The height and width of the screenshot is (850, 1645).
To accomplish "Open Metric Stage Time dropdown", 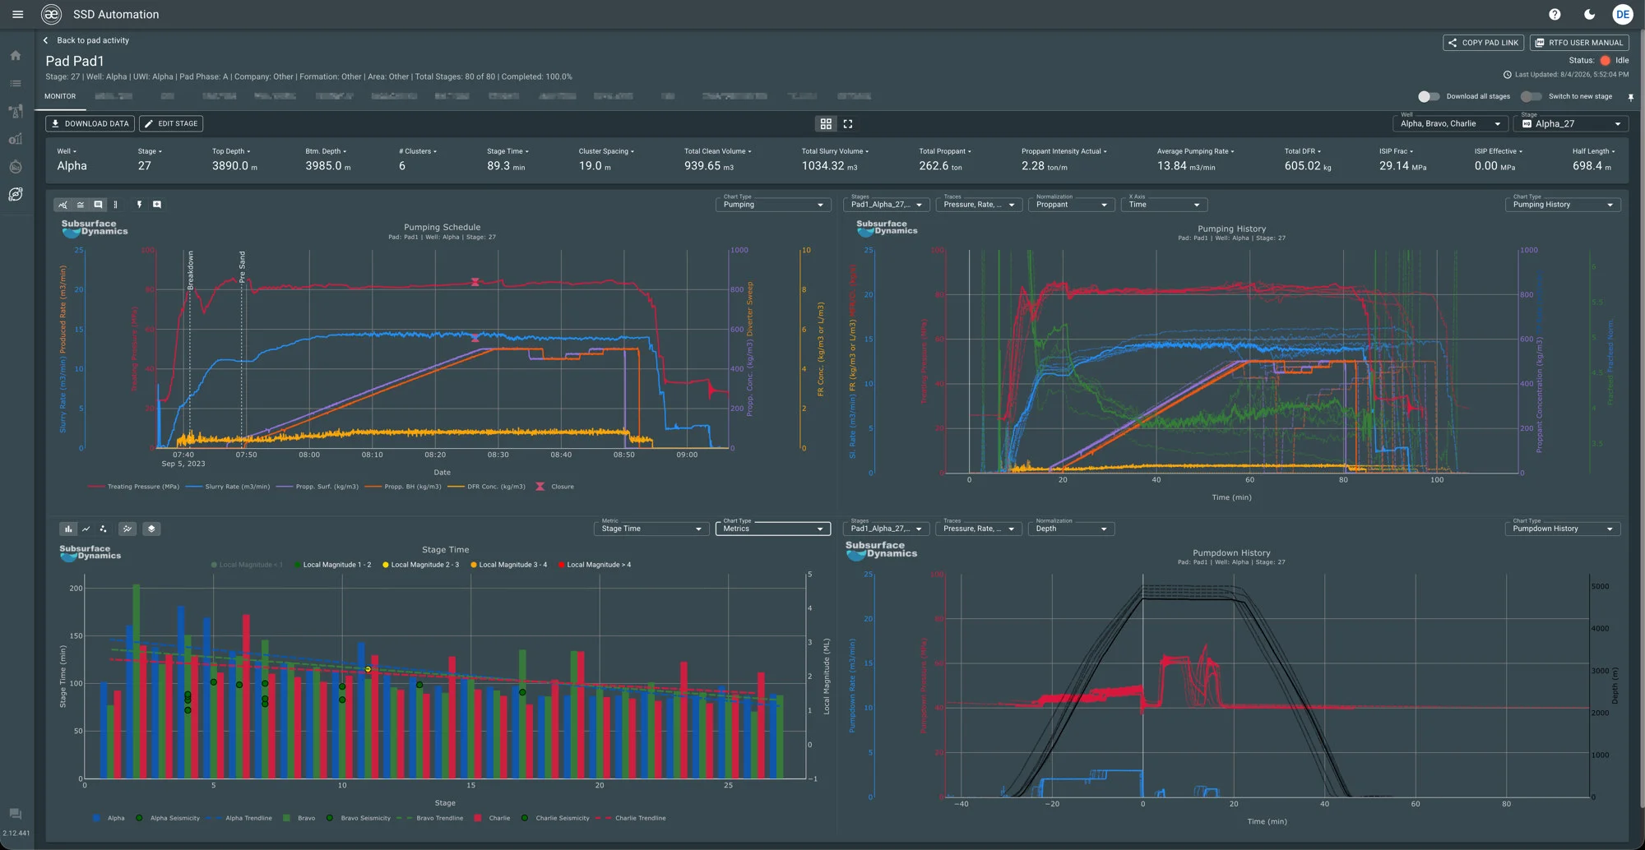I will [x=651, y=529].
